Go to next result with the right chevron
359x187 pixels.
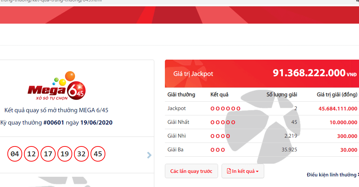[x=149, y=155]
